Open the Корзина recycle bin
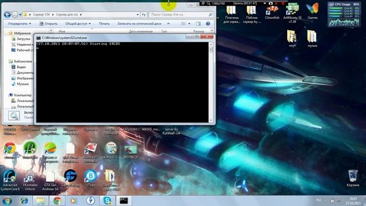366x206 pixels. coord(353,178)
